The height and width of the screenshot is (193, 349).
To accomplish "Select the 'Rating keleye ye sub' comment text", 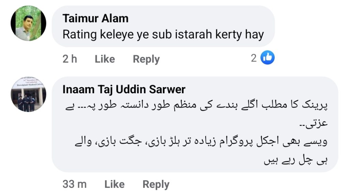I will coord(163,35).
